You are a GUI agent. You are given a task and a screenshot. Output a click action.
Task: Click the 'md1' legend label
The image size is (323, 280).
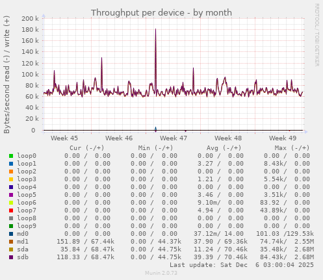[x=23, y=242]
